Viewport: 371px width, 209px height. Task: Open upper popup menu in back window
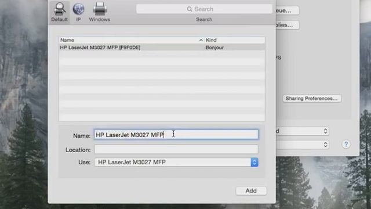click(302, 131)
